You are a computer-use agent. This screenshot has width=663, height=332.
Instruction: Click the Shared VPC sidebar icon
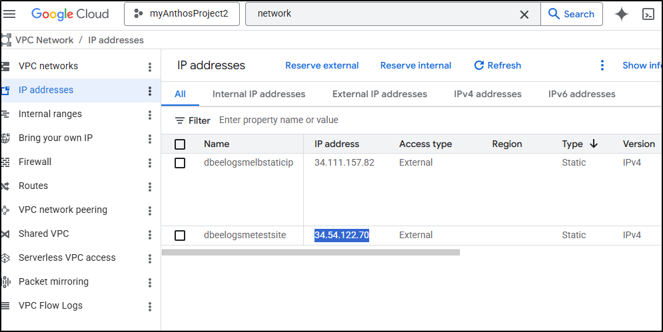pyautogui.click(x=5, y=234)
